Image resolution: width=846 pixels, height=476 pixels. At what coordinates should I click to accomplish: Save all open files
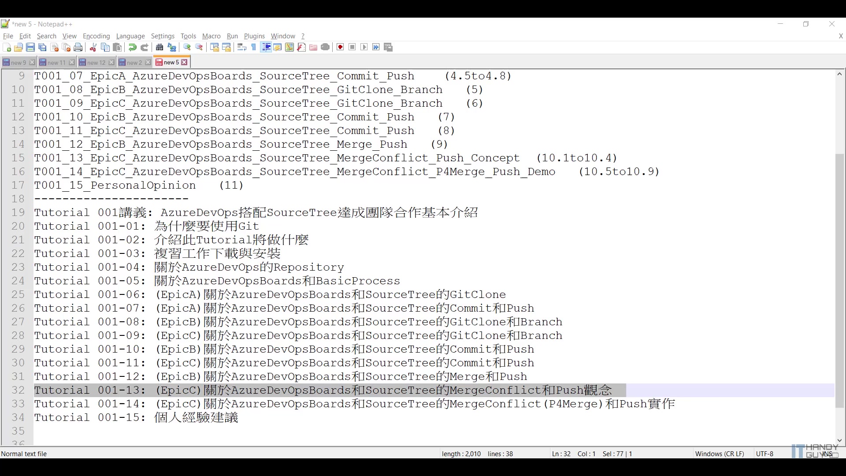click(42, 47)
